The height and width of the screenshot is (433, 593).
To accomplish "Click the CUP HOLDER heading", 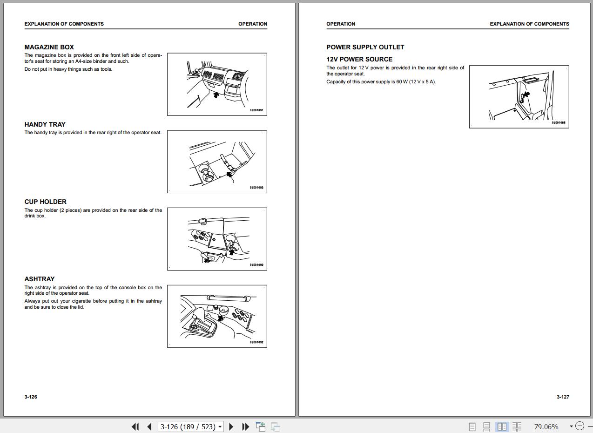I will [45, 202].
